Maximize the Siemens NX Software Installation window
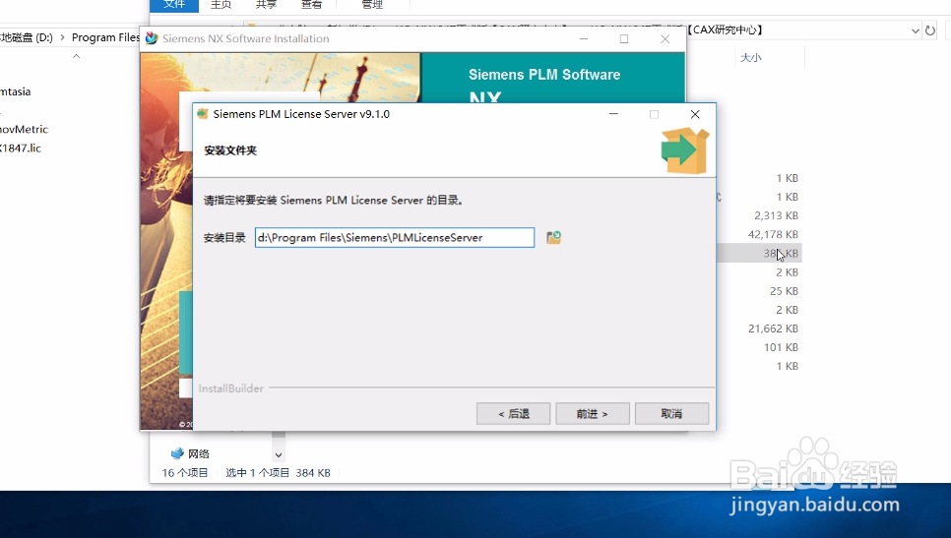 624,38
